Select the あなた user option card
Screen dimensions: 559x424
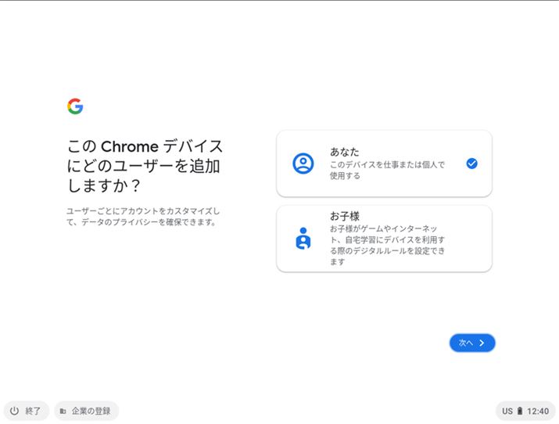(385, 163)
